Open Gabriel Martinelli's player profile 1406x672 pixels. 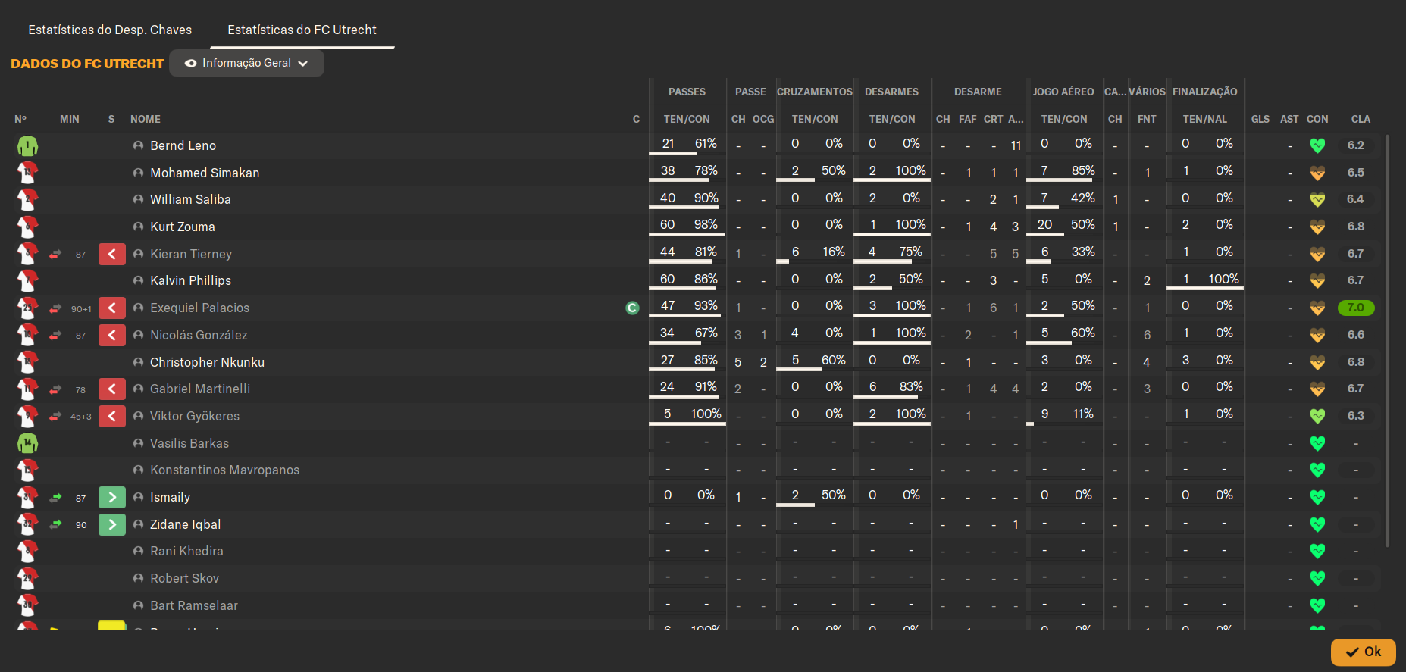click(200, 389)
